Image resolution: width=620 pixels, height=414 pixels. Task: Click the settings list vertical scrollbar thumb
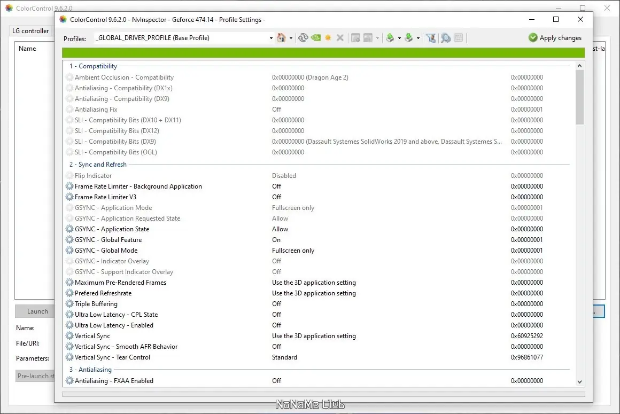(x=579, y=98)
